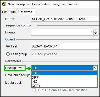Choose FULL from the Backup level list

click(x=64, y=73)
